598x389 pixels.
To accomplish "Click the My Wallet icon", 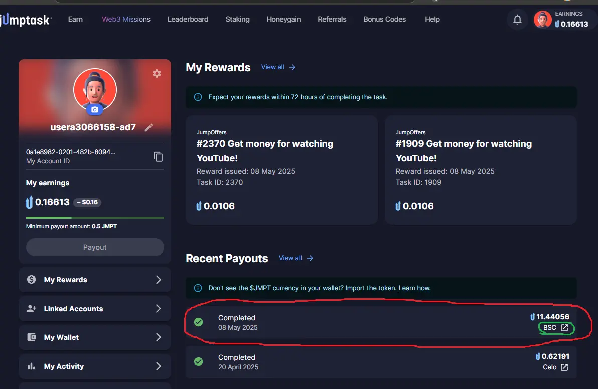I will [x=31, y=337].
